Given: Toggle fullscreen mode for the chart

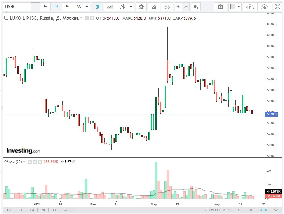Looking at the screenshot, I should point(278,7).
